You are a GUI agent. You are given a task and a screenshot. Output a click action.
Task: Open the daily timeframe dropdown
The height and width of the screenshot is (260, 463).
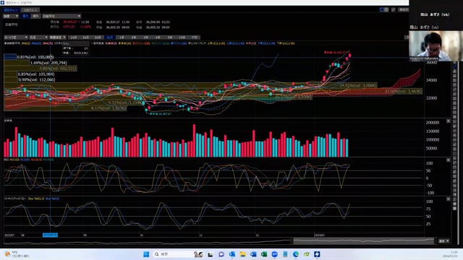click(x=38, y=38)
